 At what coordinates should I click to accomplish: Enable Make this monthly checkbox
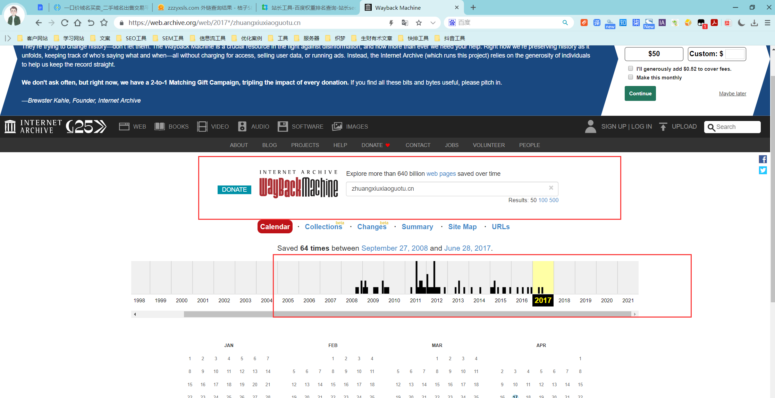click(631, 77)
